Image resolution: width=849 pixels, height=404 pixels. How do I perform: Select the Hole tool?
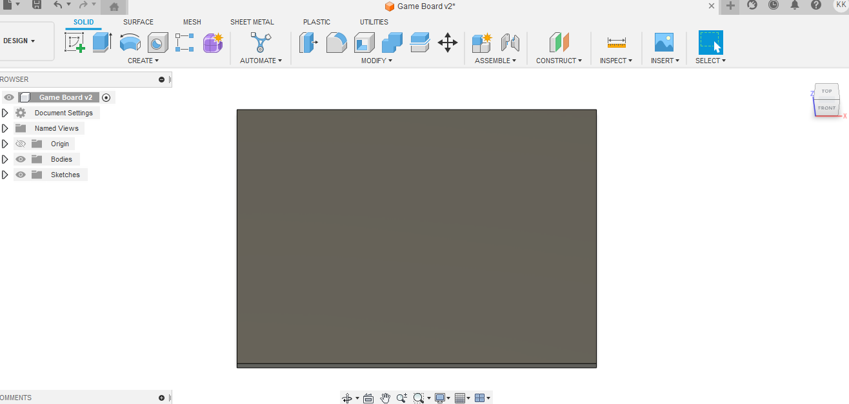click(x=158, y=43)
